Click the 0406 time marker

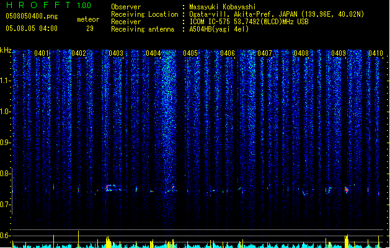pyautogui.click(x=228, y=53)
